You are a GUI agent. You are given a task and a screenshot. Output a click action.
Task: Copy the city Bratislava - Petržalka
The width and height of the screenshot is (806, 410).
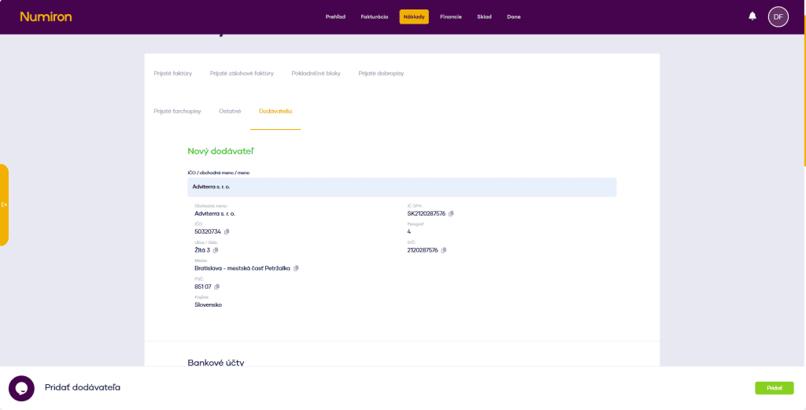tap(297, 268)
